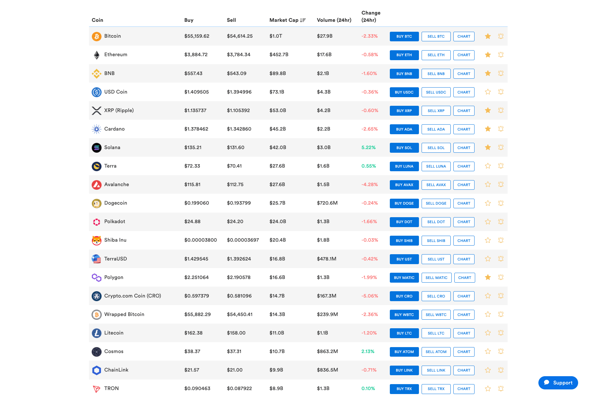Screen dimensions: 594x398
Task: Click the Avalanche coin name
Action: [116, 184]
